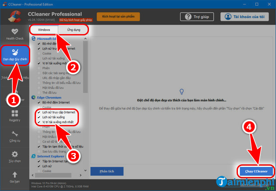Viewport: 276px width, 191px height.
Task: Select the Edge Chromium group header
Action: (49, 97)
